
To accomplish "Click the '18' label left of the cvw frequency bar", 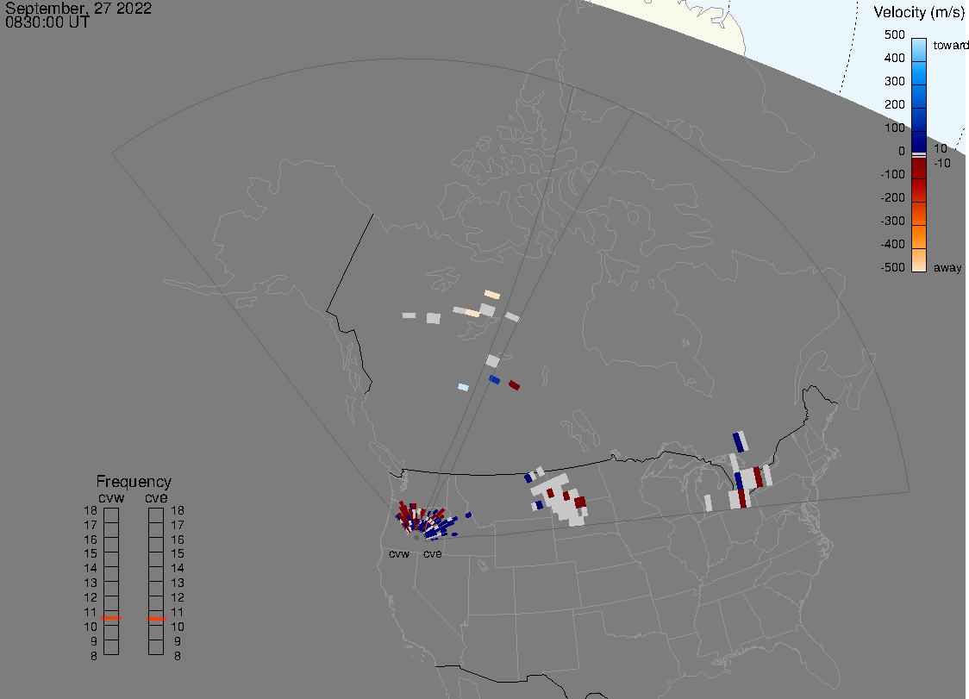I will pyautogui.click(x=91, y=510).
